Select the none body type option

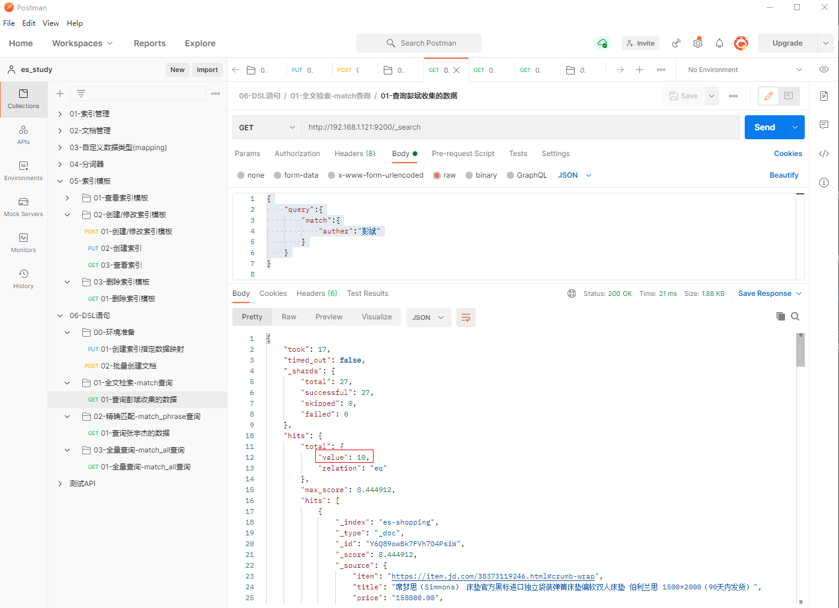click(x=241, y=175)
